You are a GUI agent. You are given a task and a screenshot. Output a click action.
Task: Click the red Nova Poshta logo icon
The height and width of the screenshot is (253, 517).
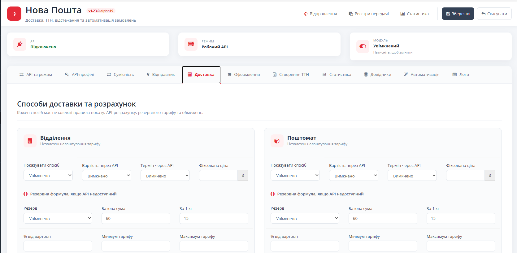14,14
